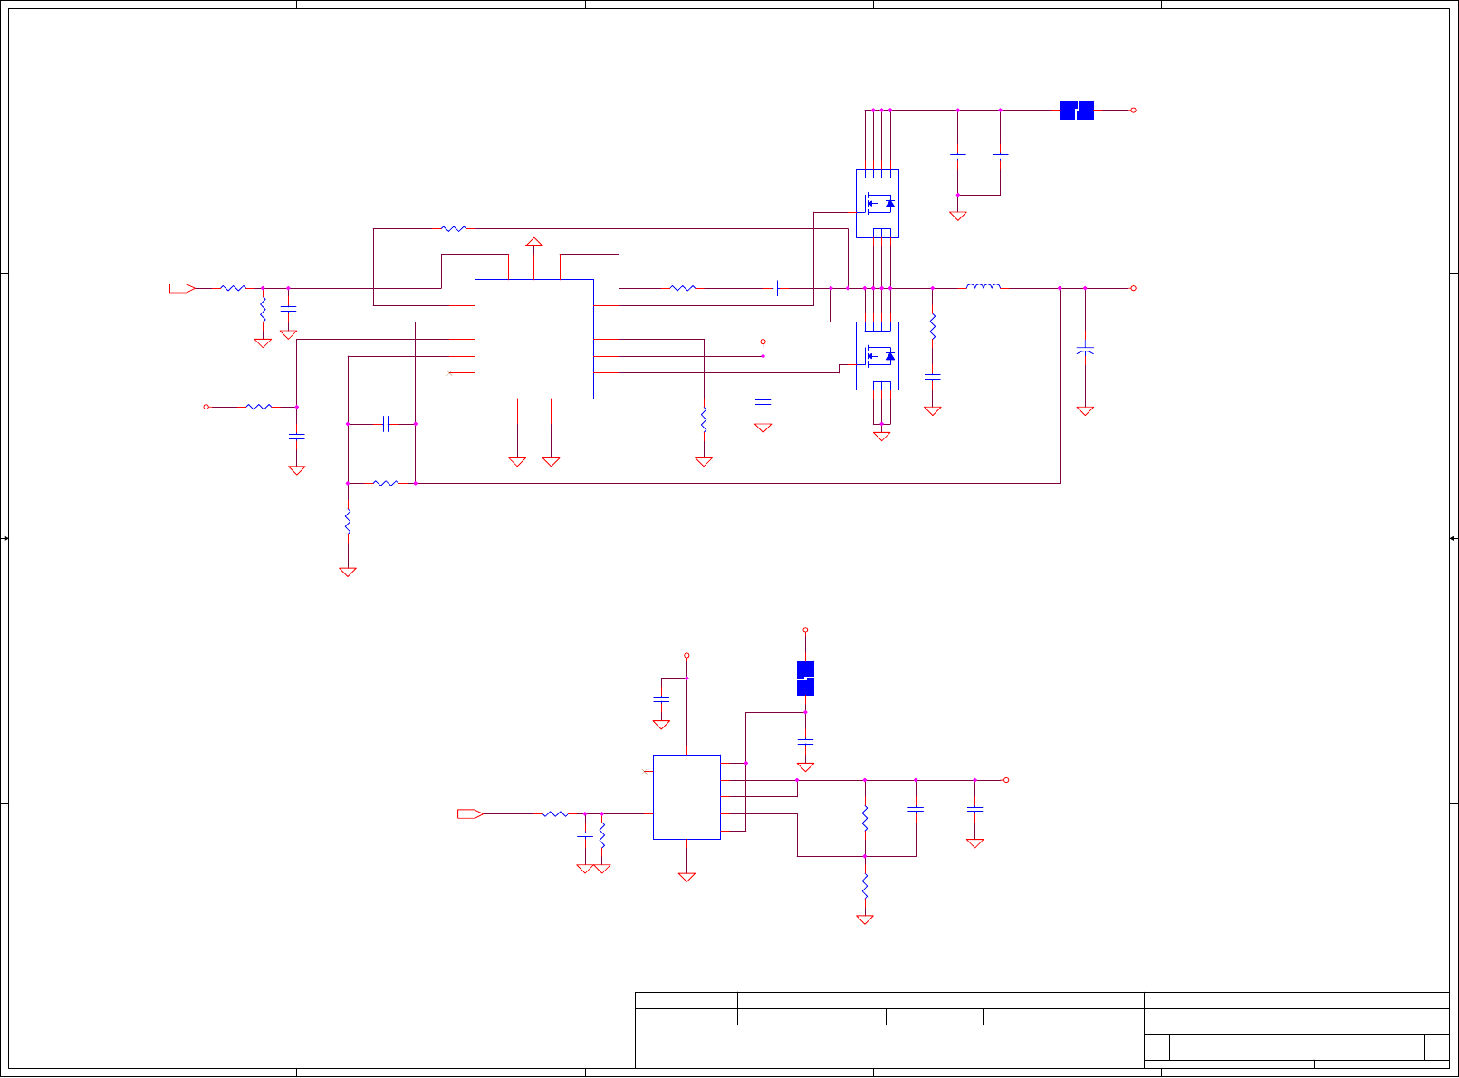Click the input port arrow of lower circuit
The height and width of the screenshot is (1078, 1459).
pos(470,814)
